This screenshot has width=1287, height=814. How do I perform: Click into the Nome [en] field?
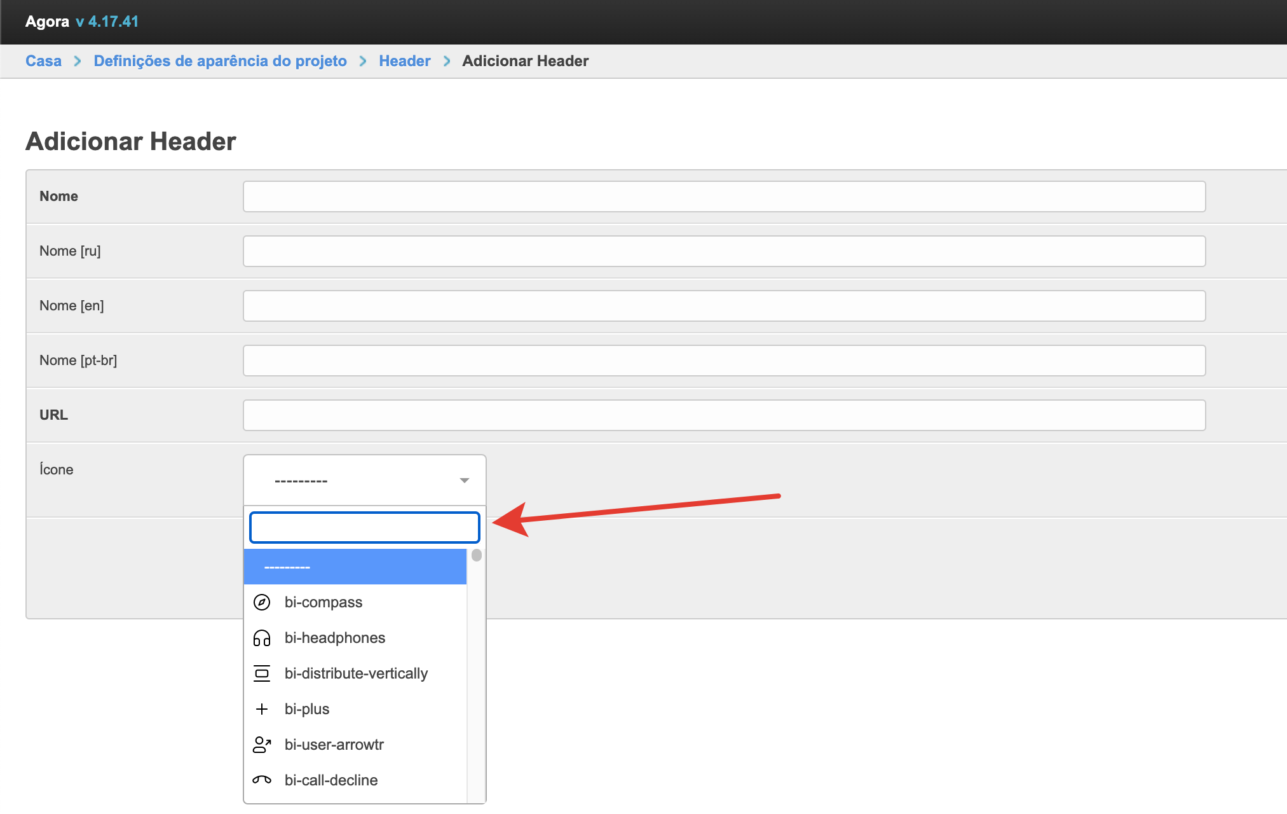click(724, 306)
